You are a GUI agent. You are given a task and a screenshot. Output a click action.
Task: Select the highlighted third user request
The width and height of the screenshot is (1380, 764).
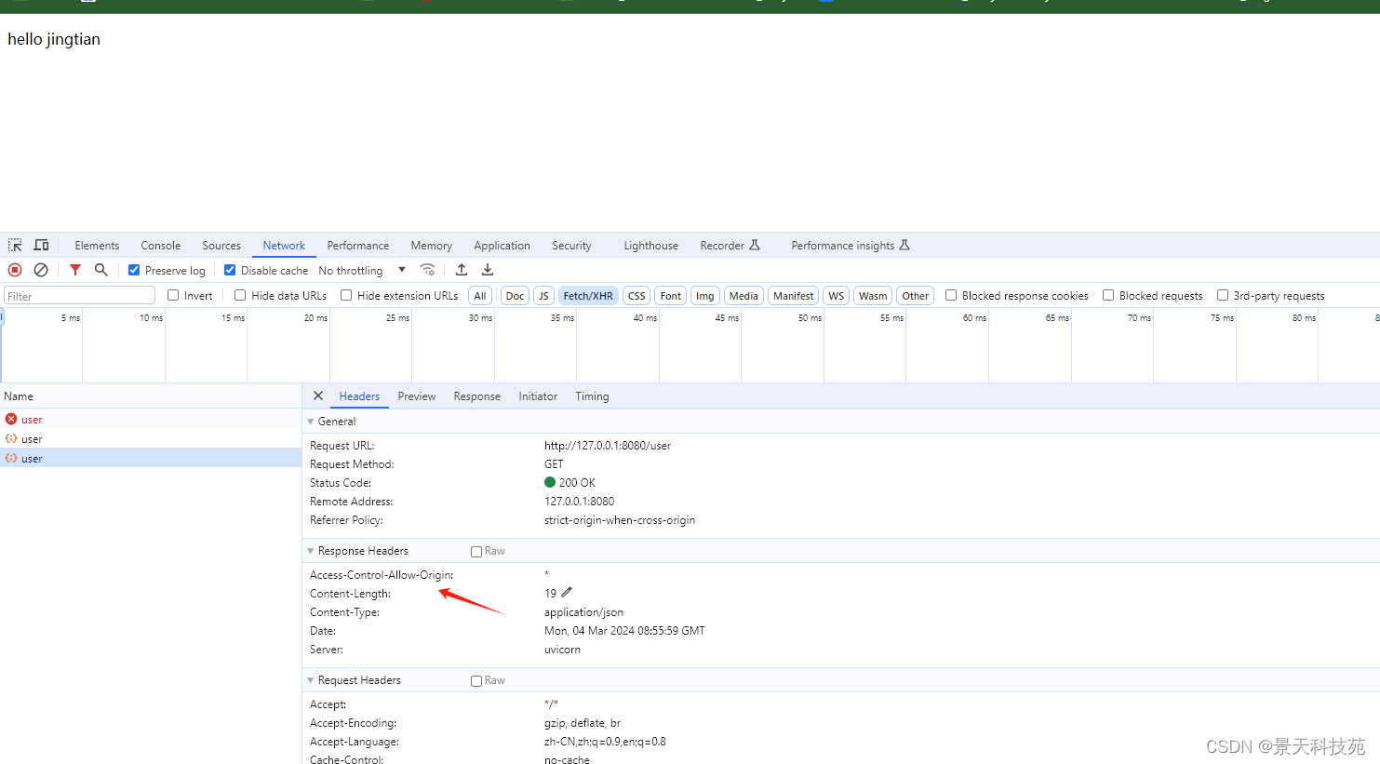pos(150,459)
